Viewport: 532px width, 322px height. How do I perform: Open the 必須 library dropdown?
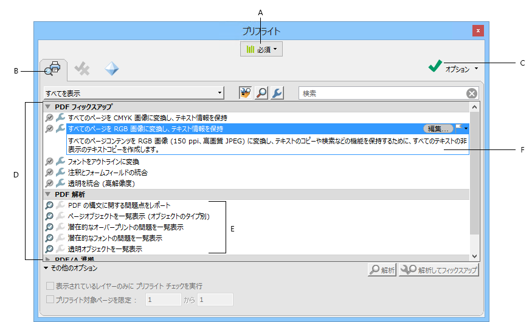[261, 49]
